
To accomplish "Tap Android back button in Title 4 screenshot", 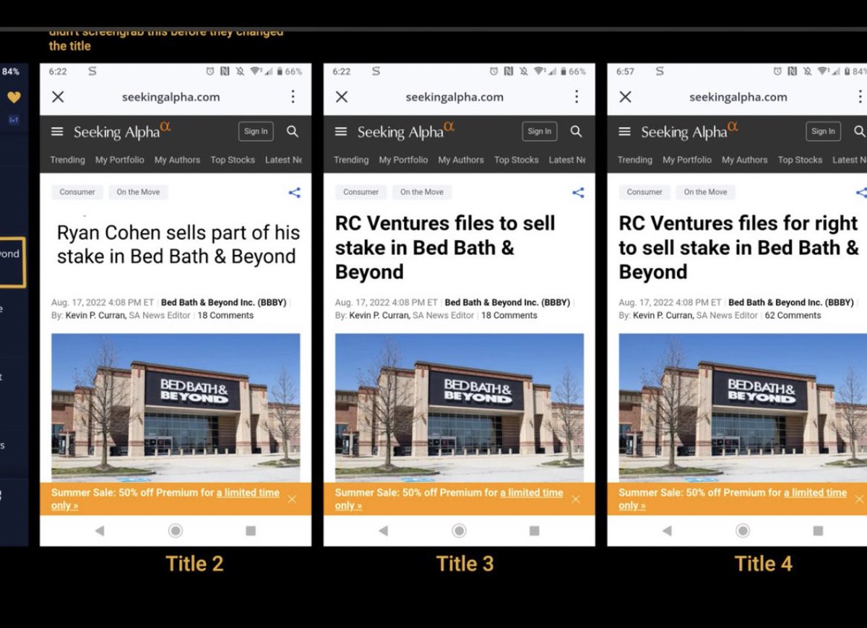I will (667, 530).
